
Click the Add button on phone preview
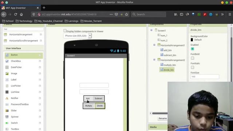pyautogui.click(x=88, y=99)
